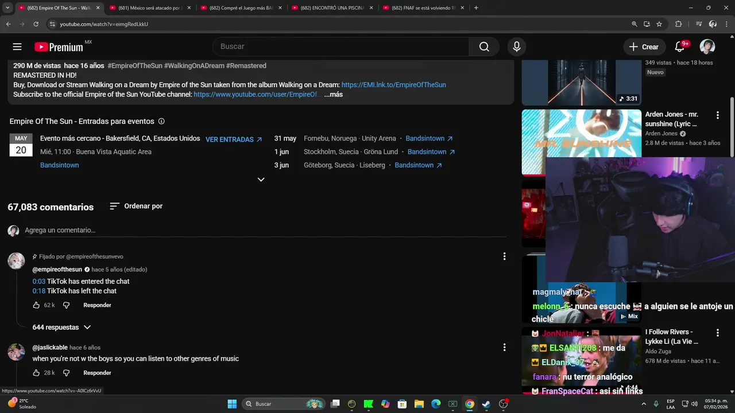Open three-dot menu for I Follow Rivers video
Image resolution: width=735 pixels, height=413 pixels.
coord(717,333)
